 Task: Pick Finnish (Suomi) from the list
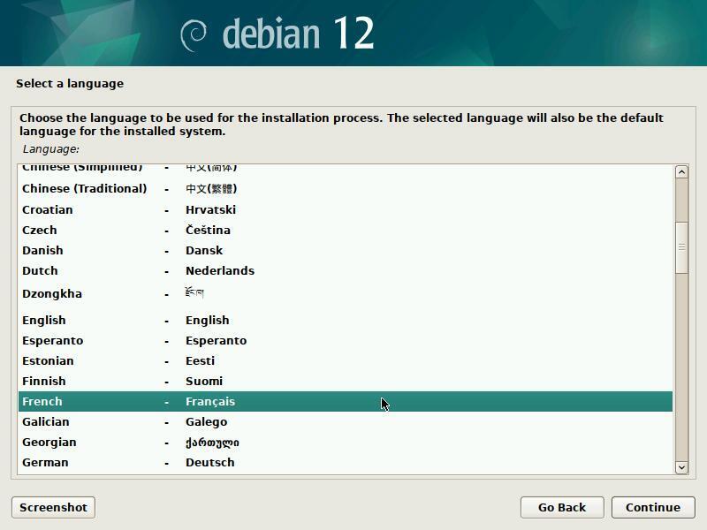pyautogui.click(x=44, y=381)
